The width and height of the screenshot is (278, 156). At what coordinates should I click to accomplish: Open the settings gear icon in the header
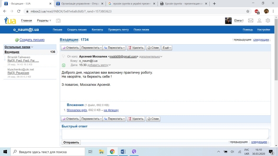(268, 20)
